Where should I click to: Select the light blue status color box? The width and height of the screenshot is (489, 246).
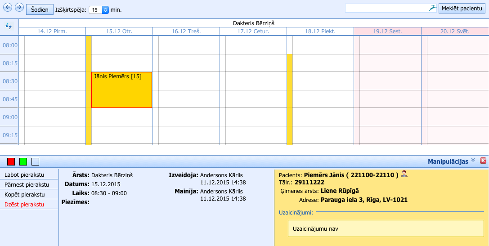tap(36, 161)
